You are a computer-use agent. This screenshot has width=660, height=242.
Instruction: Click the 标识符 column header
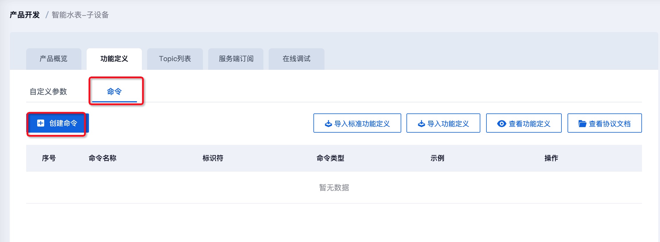coord(213,158)
